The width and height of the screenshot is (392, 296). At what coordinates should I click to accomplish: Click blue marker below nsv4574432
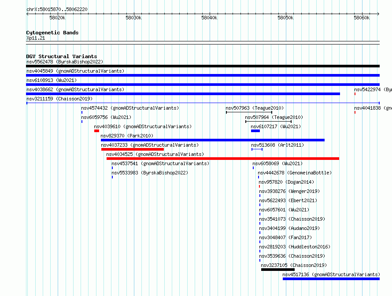click(x=82, y=112)
